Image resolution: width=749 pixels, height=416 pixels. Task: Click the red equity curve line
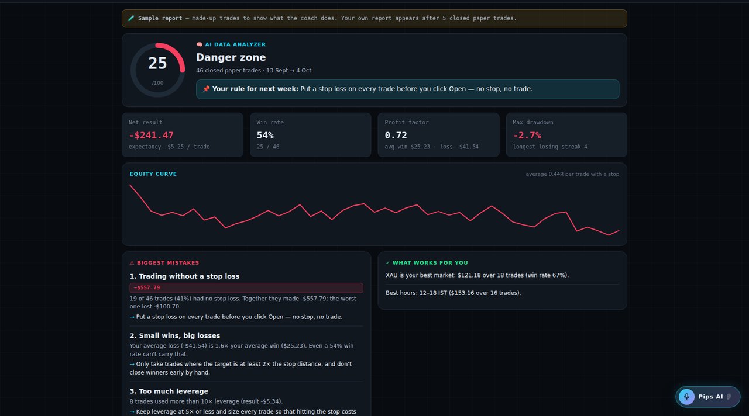[x=374, y=212]
